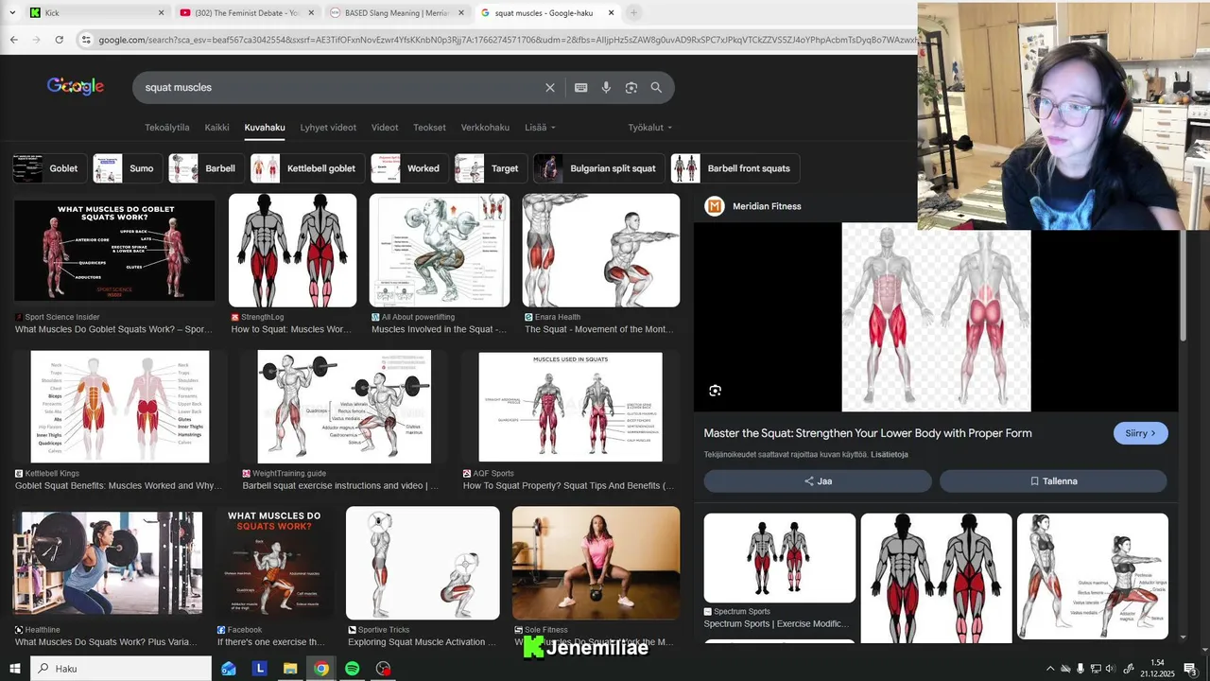Open the Sport Science Insider goblet squat image
Viewport: 1210px width, 681px height.
[114, 251]
